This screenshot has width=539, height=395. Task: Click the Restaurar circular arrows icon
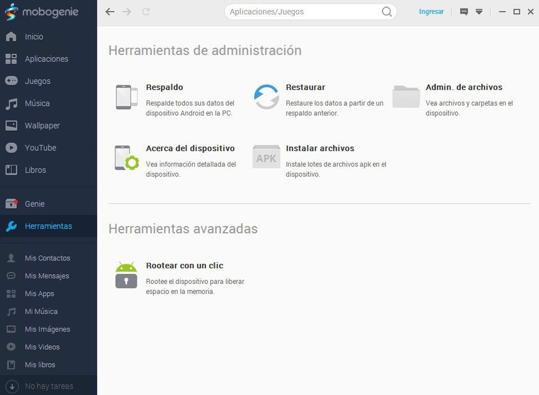point(266,97)
